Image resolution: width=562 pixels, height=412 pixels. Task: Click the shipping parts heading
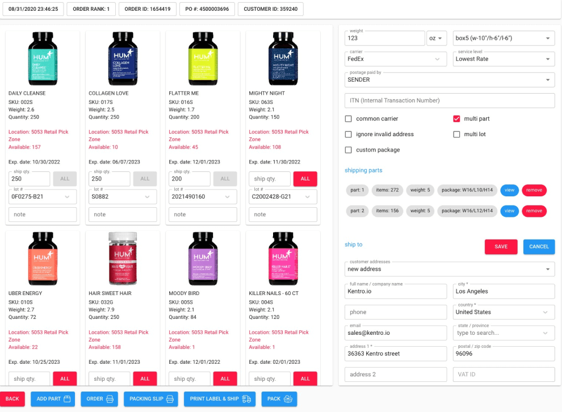(x=363, y=170)
